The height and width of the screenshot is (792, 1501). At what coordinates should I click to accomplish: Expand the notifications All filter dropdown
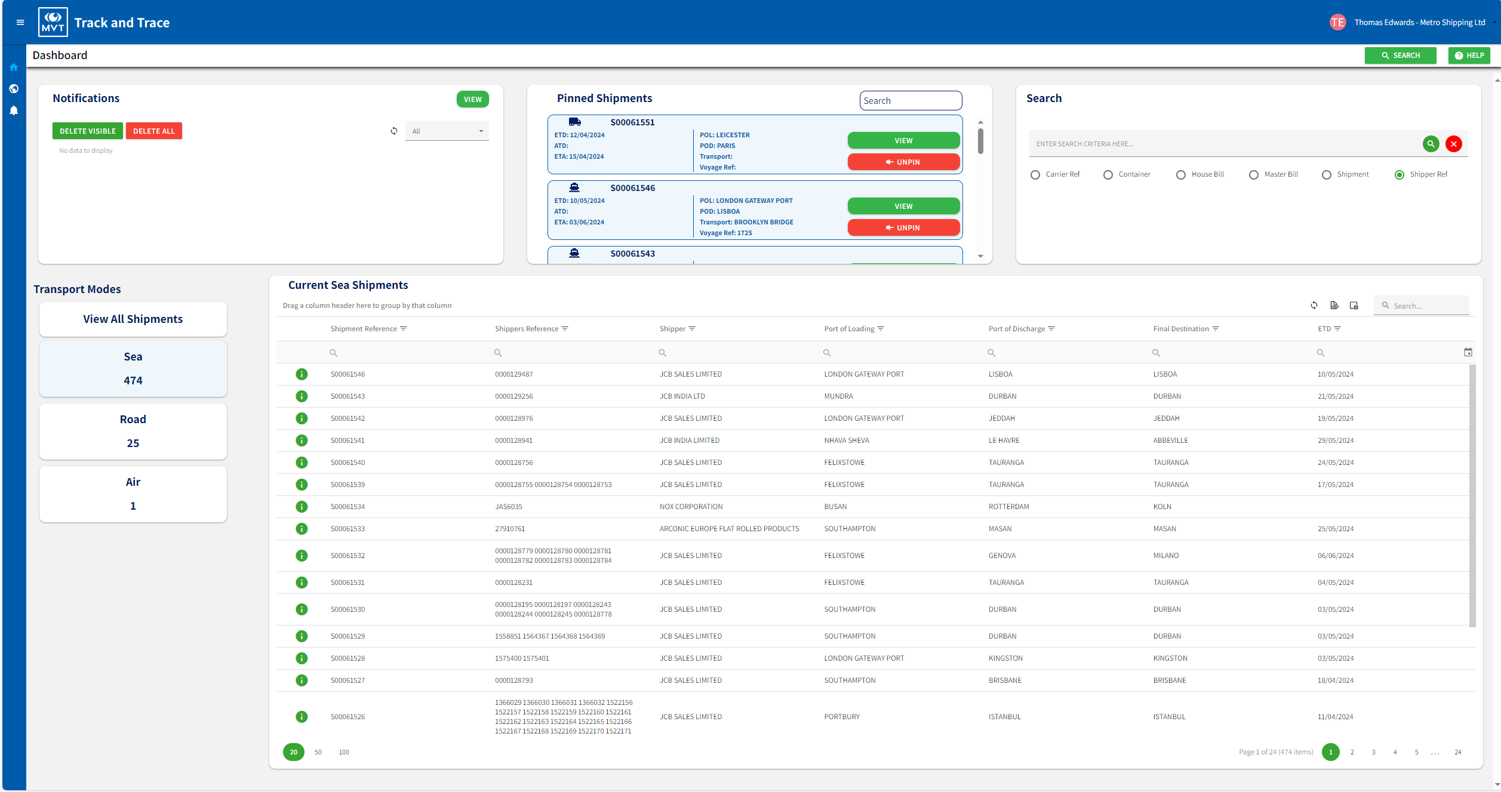pyautogui.click(x=447, y=131)
